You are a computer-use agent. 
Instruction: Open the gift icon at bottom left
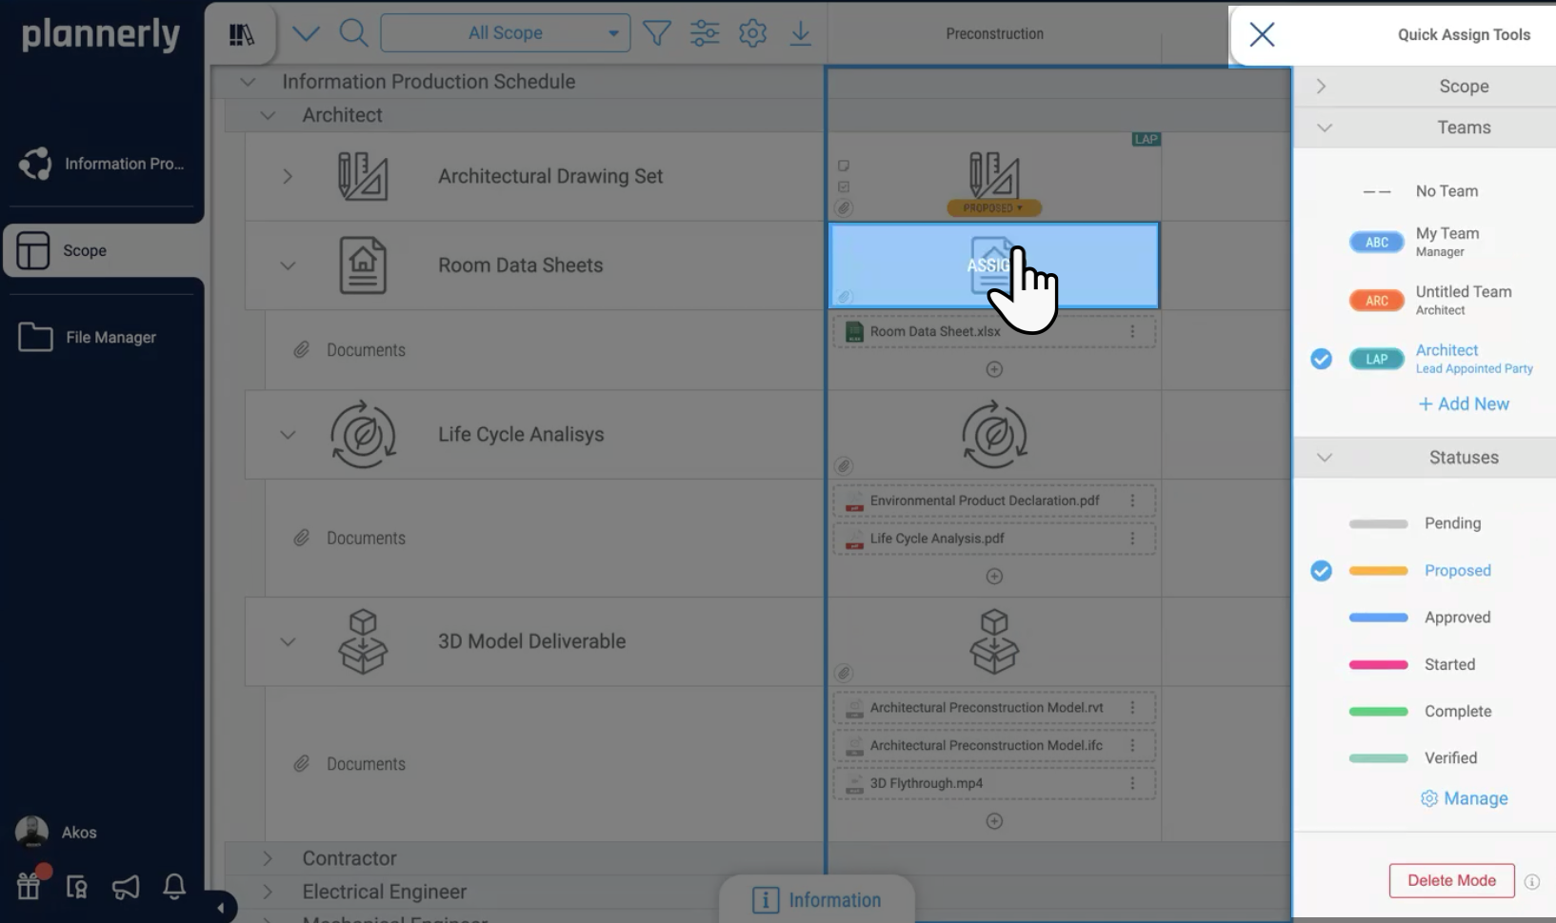(x=29, y=886)
